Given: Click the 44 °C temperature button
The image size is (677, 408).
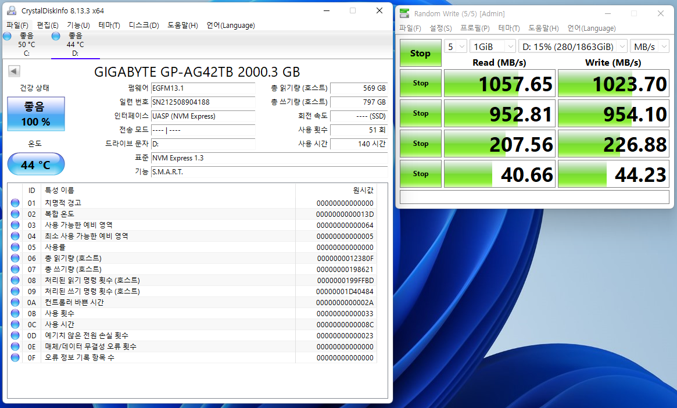Looking at the screenshot, I should click(x=36, y=164).
